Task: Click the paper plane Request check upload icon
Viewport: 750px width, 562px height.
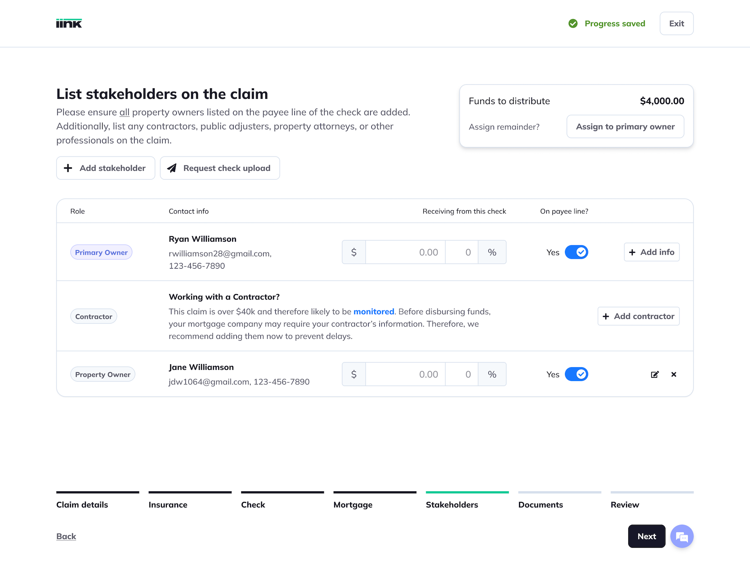Action: coord(172,168)
